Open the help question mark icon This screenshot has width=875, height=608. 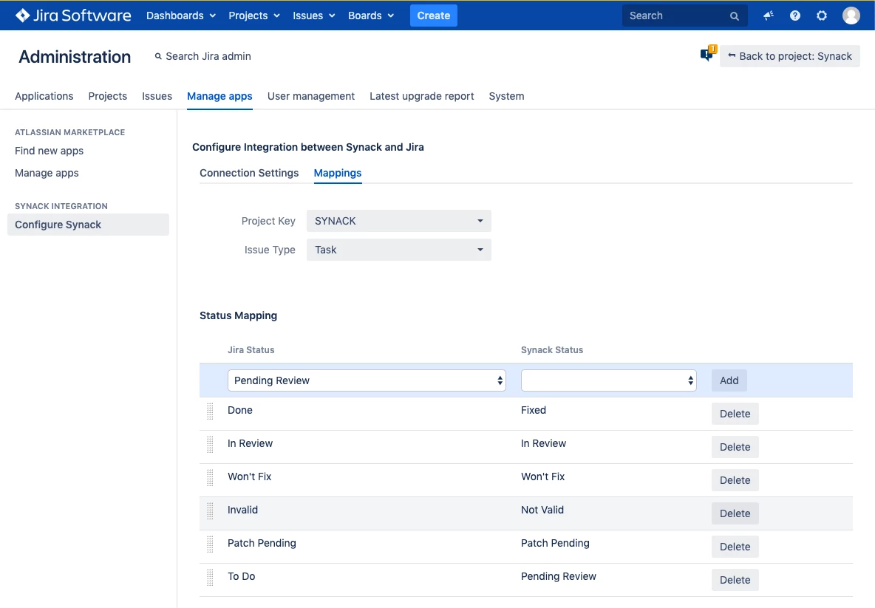tap(794, 15)
